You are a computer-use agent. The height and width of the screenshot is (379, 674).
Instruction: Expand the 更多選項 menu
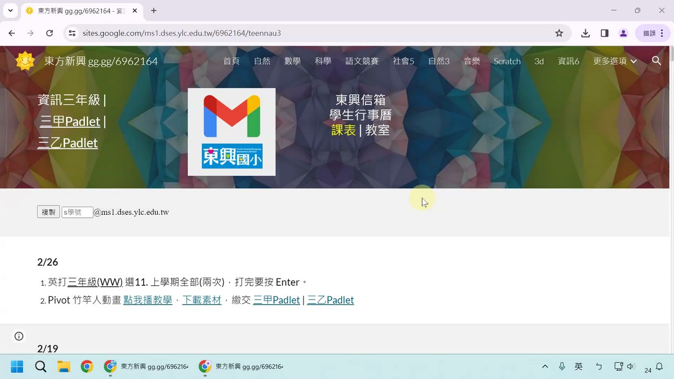click(x=614, y=61)
